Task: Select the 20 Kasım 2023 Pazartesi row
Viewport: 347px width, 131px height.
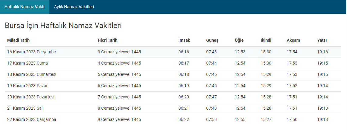Action: point(31,97)
